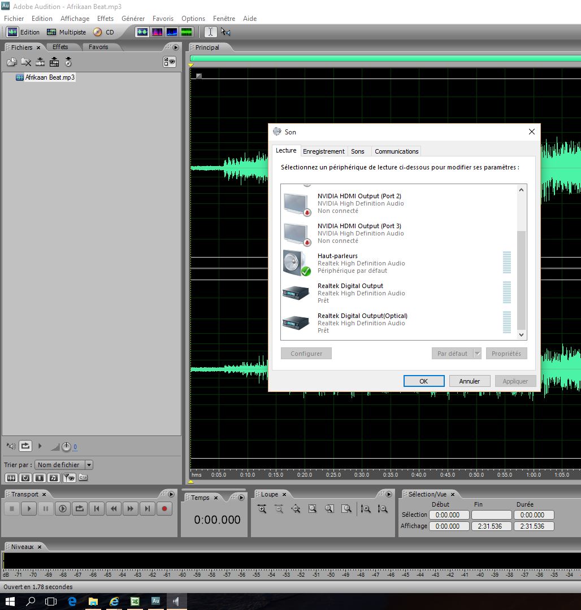Click the zoom out vertically icon
The height and width of the screenshot is (610, 581).
(x=383, y=509)
